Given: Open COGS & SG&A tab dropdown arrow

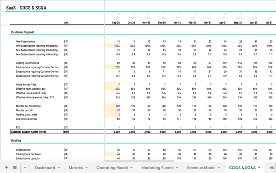Looking at the screenshot, I should (259, 168).
